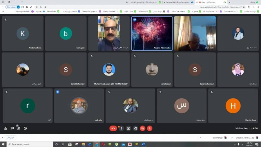This screenshot has height=147, width=261.
Task: Click the present screen button
Action: pyautogui.click(x=128, y=128)
